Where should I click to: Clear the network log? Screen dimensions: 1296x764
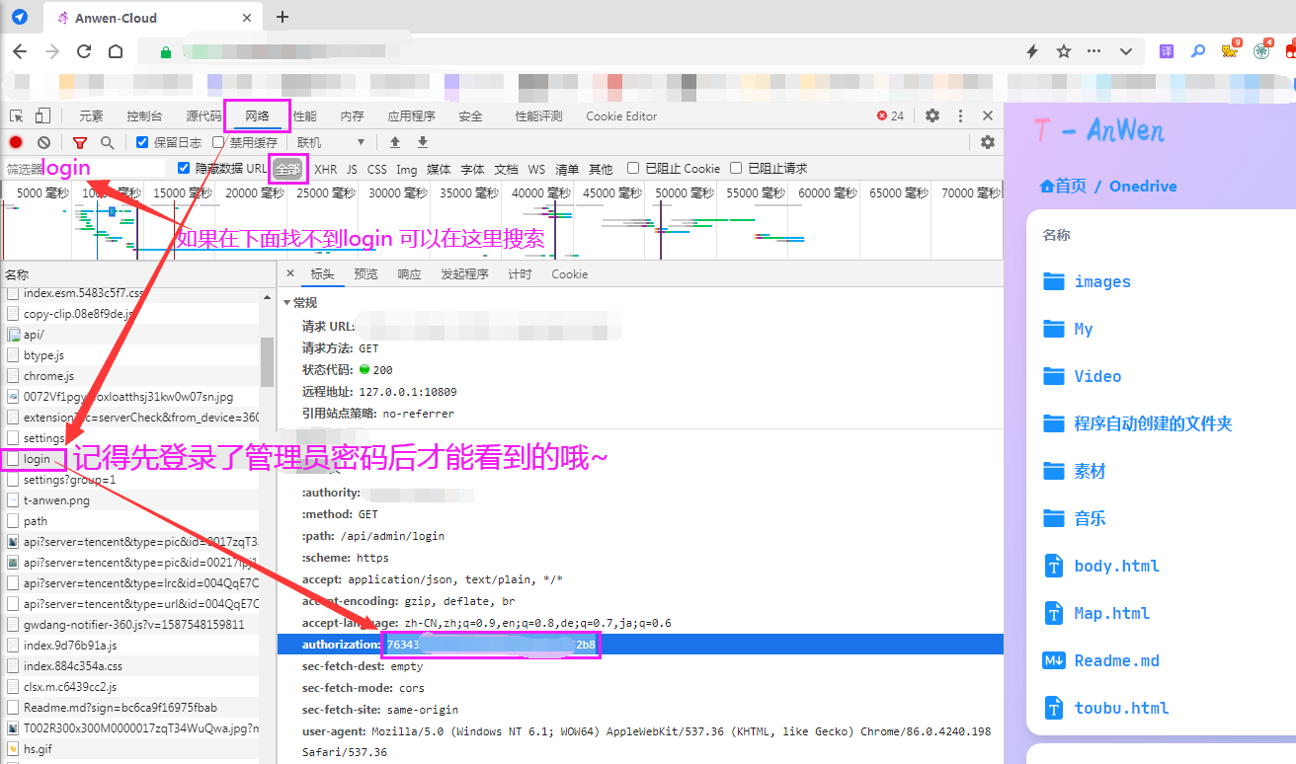(x=43, y=143)
